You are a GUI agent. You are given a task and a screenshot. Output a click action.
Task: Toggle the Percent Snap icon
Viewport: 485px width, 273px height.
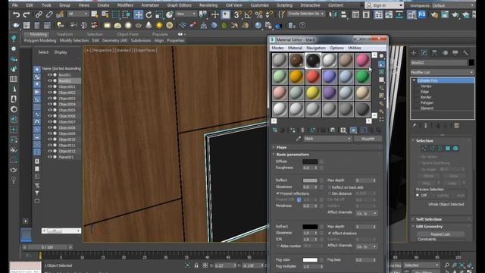click(258, 14)
